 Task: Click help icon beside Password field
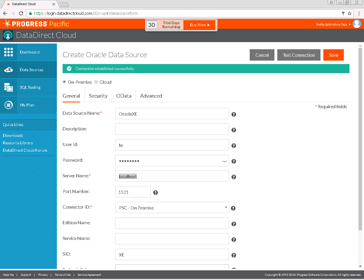[x=234, y=161]
